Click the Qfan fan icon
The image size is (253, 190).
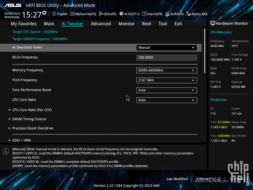tap(101, 14)
